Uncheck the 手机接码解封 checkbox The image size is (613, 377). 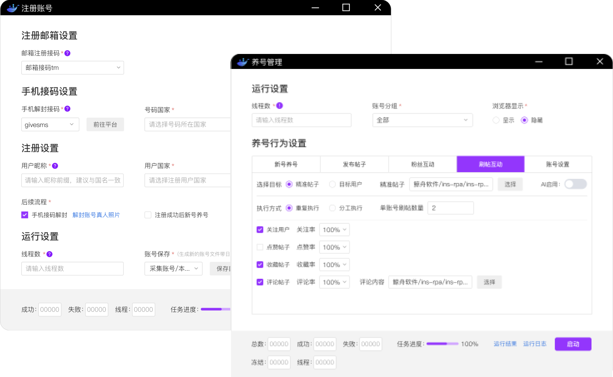[x=25, y=215]
